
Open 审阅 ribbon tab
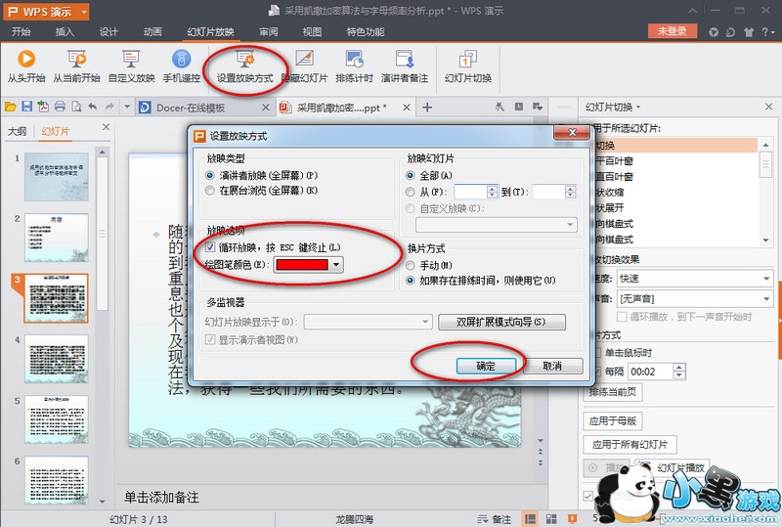tap(268, 32)
